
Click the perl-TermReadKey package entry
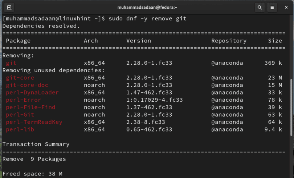(x=34, y=122)
